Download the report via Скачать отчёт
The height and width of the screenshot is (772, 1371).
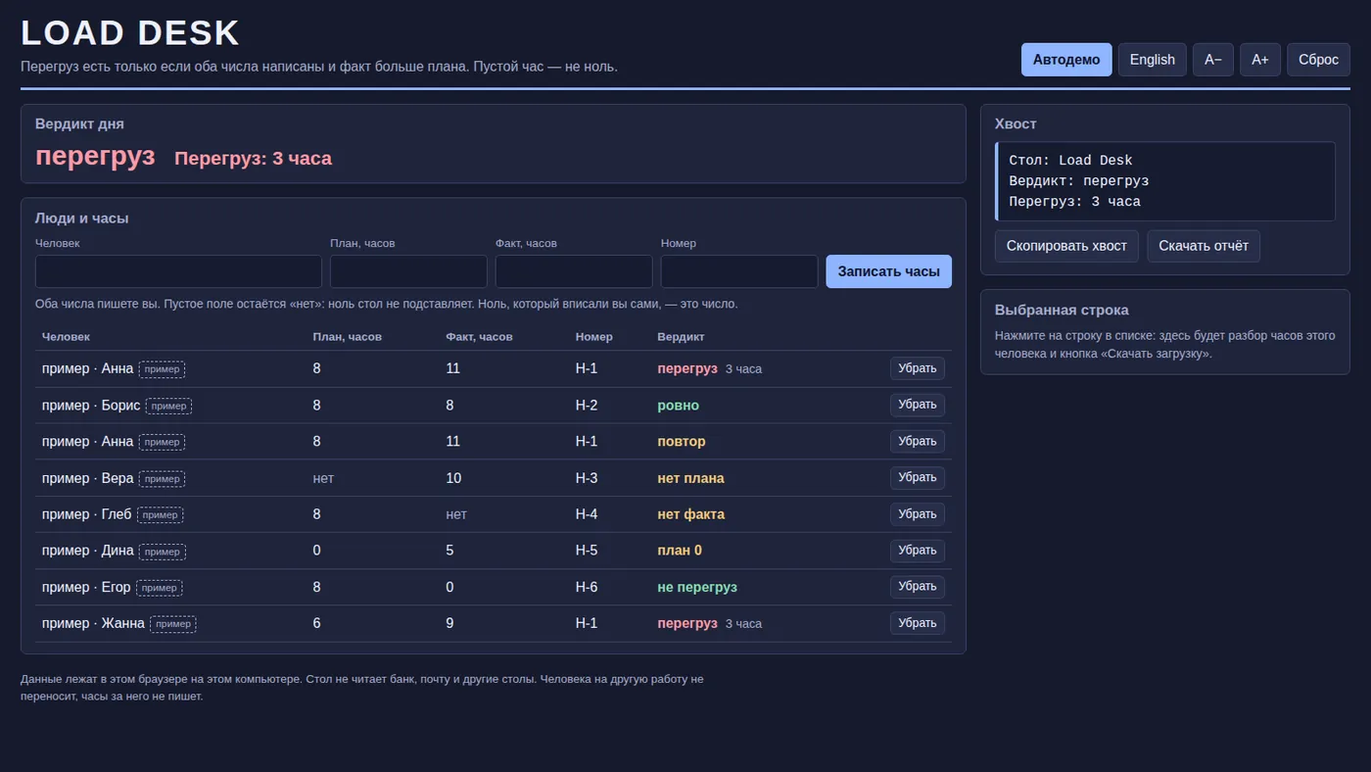1204,246
